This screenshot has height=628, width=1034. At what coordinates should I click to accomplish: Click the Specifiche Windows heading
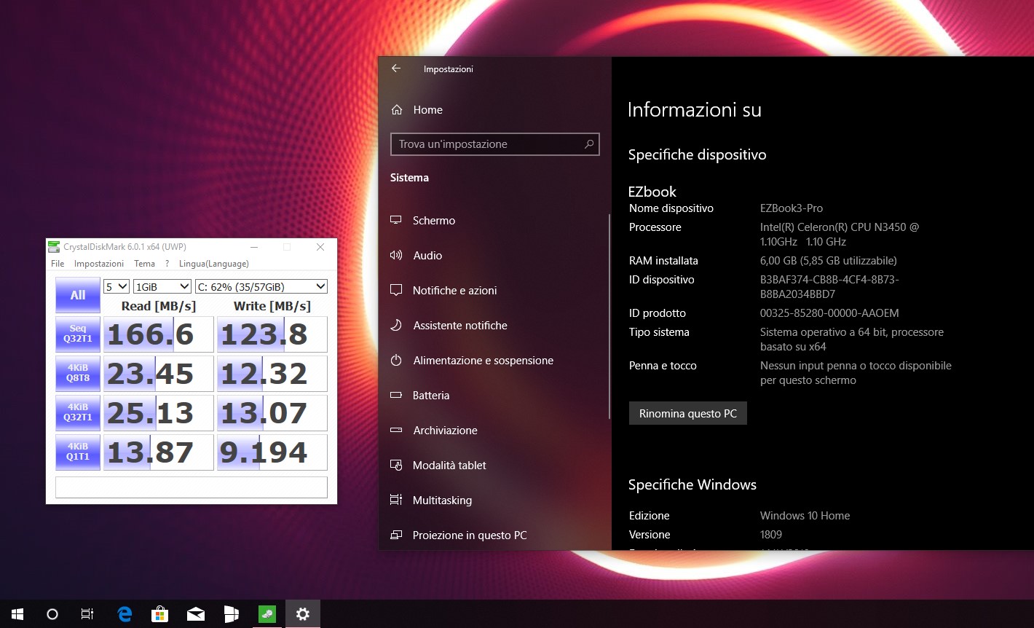[x=692, y=484]
